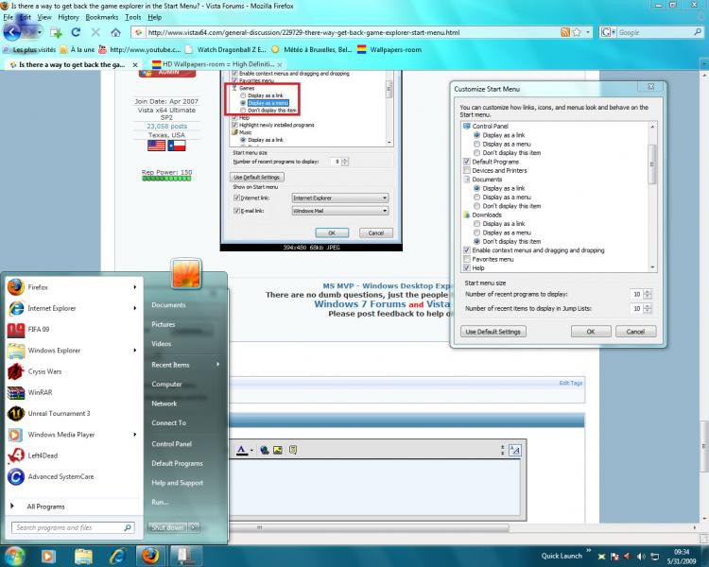Image resolution: width=709 pixels, height=567 pixels.
Task: Click the Windows Start orb
Action: click(x=14, y=556)
